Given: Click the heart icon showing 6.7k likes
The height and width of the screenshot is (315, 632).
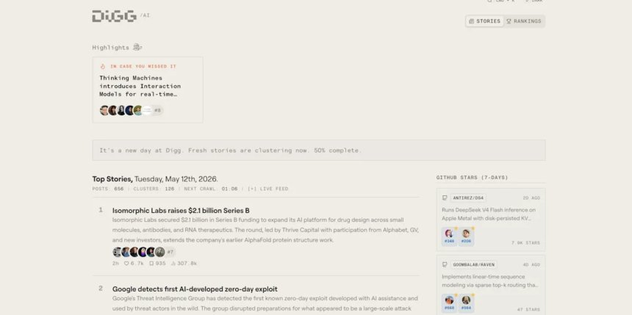Looking at the screenshot, I should tap(126, 264).
